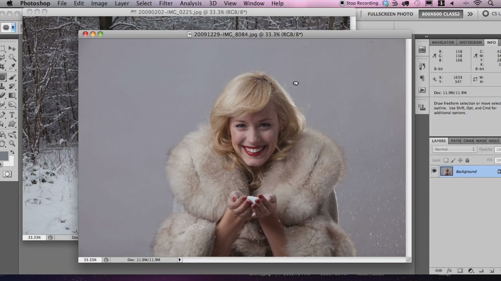Open the Layer menu
The image size is (501, 281).
tap(122, 4)
